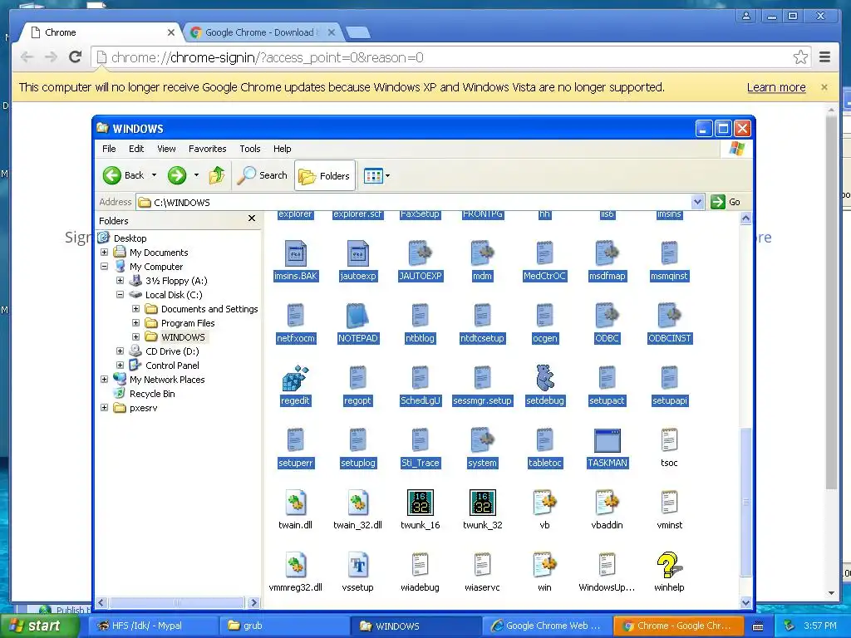This screenshot has height=638, width=851.
Task: Select the imsins.BAK file icon
Action: 295,253
